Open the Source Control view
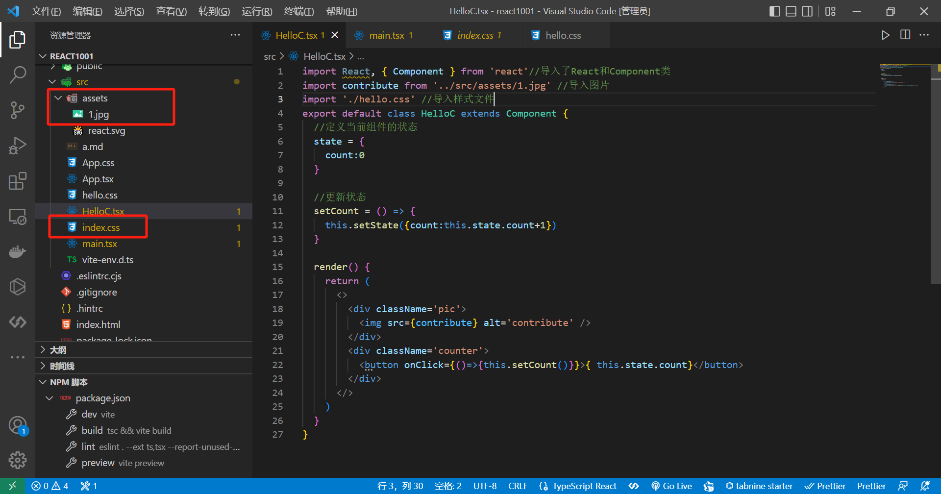941x494 pixels. pyautogui.click(x=18, y=110)
